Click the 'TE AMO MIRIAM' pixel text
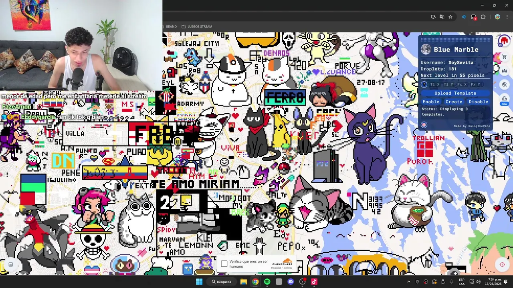 click(x=195, y=184)
